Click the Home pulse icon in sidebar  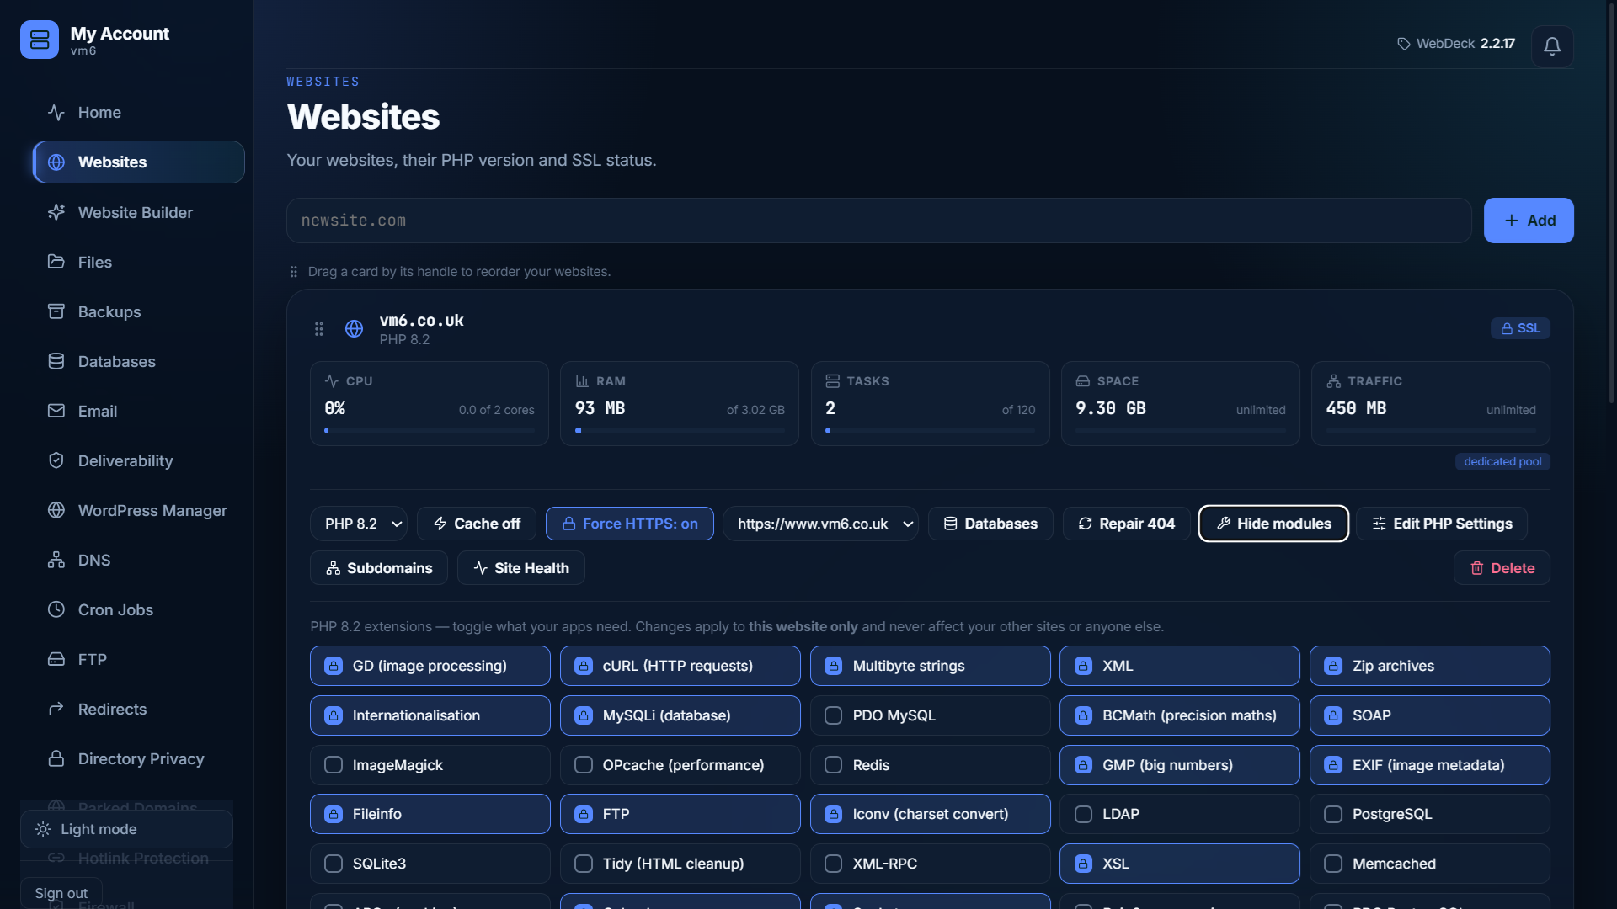[x=56, y=113]
